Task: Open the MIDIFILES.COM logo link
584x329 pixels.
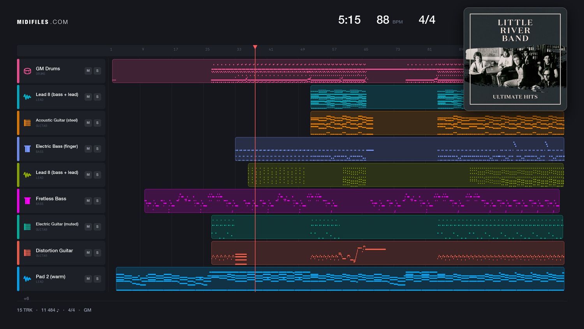Action: pyautogui.click(x=42, y=22)
